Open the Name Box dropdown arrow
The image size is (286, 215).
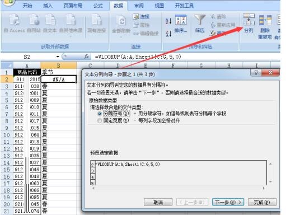tap(58, 57)
